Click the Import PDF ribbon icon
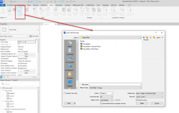179x113 pixels. pyautogui.click(x=93, y=11)
